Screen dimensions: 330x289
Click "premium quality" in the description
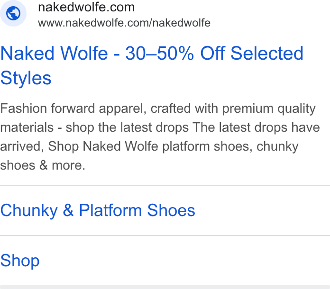(269, 109)
